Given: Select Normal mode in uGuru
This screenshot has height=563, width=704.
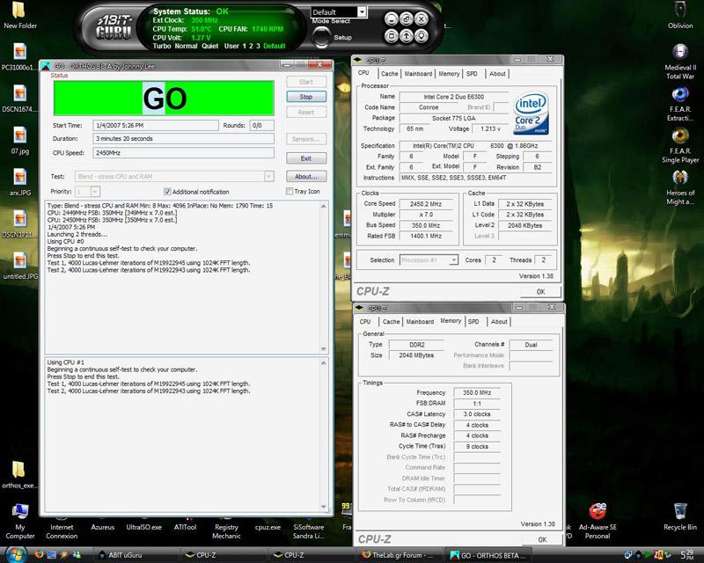Looking at the screenshot, I should tap(186, 46).
